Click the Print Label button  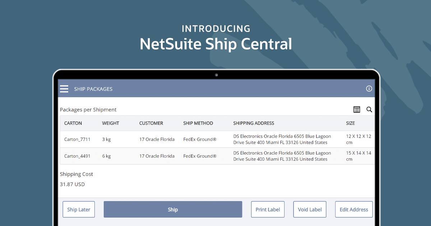(x=268, y=209)
